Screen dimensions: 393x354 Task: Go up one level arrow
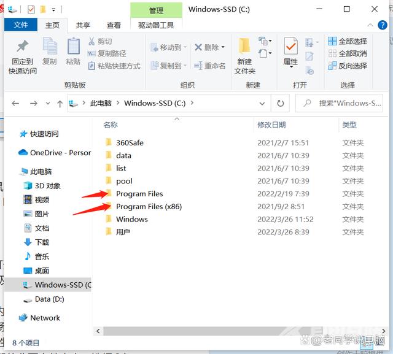60,104
